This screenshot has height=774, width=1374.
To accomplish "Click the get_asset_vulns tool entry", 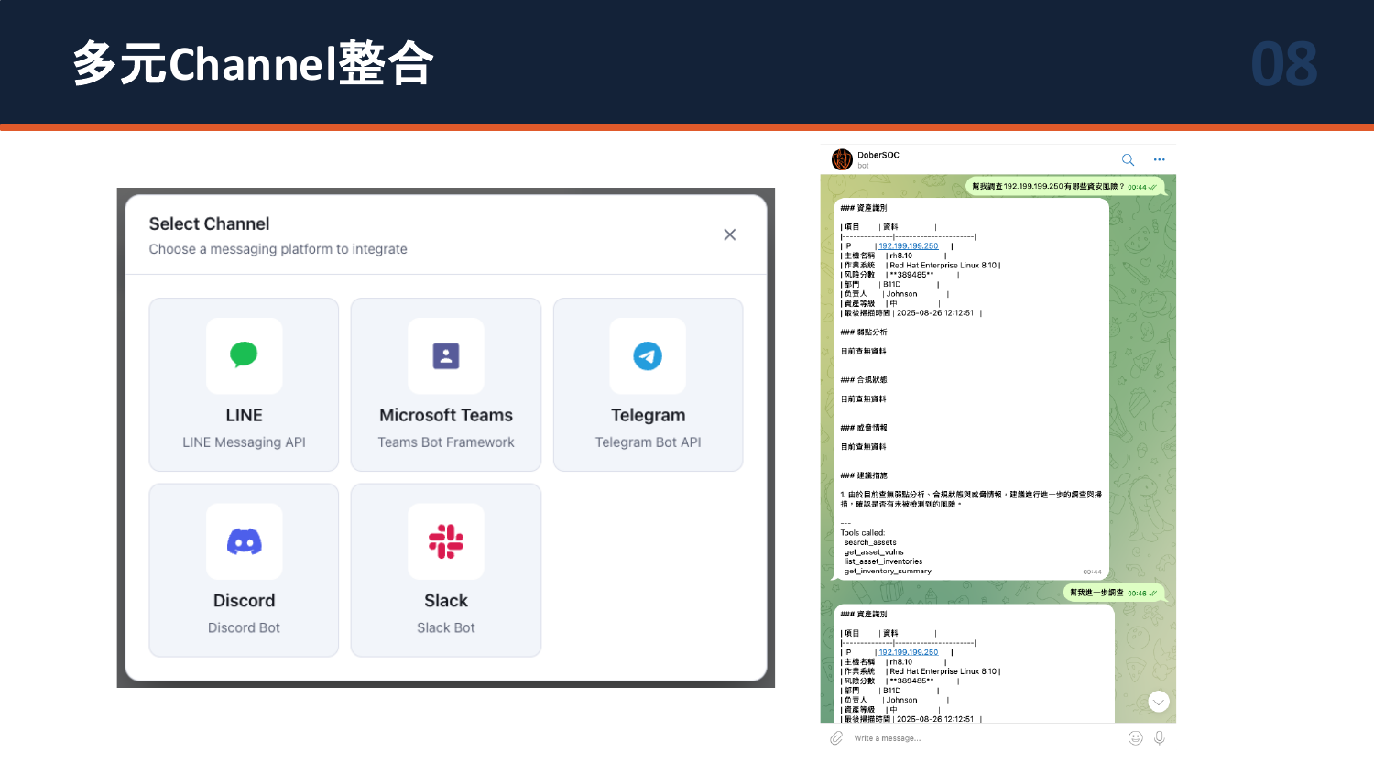I will coord(874,552).
